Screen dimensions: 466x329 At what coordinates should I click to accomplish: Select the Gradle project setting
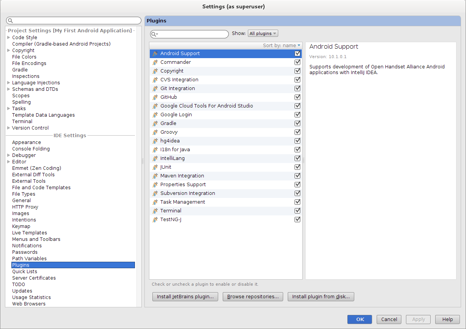20,70
